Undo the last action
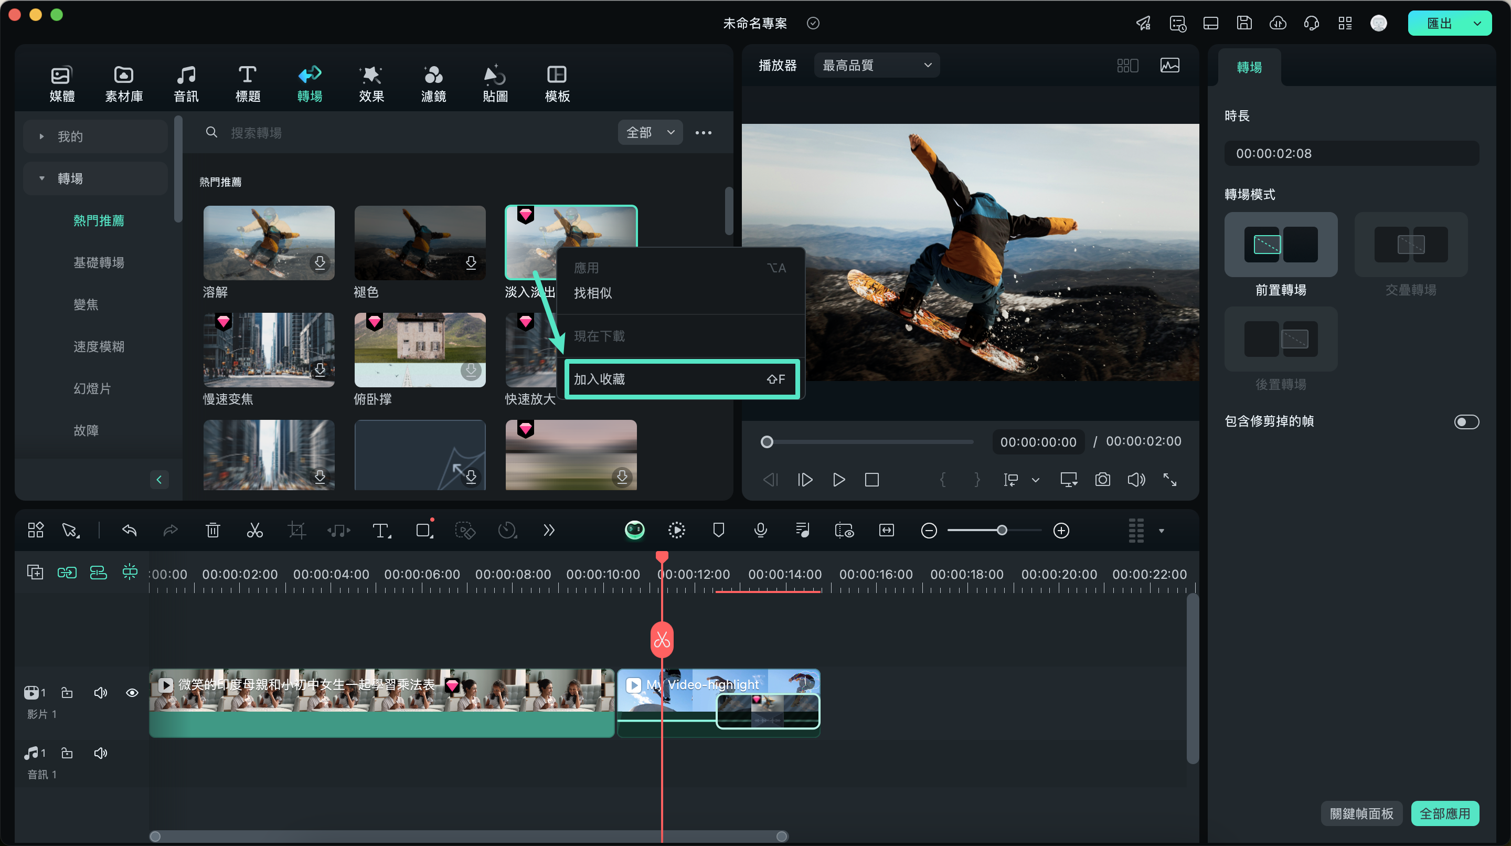The height and width of the screenshot is (846, 1511). 129,531
